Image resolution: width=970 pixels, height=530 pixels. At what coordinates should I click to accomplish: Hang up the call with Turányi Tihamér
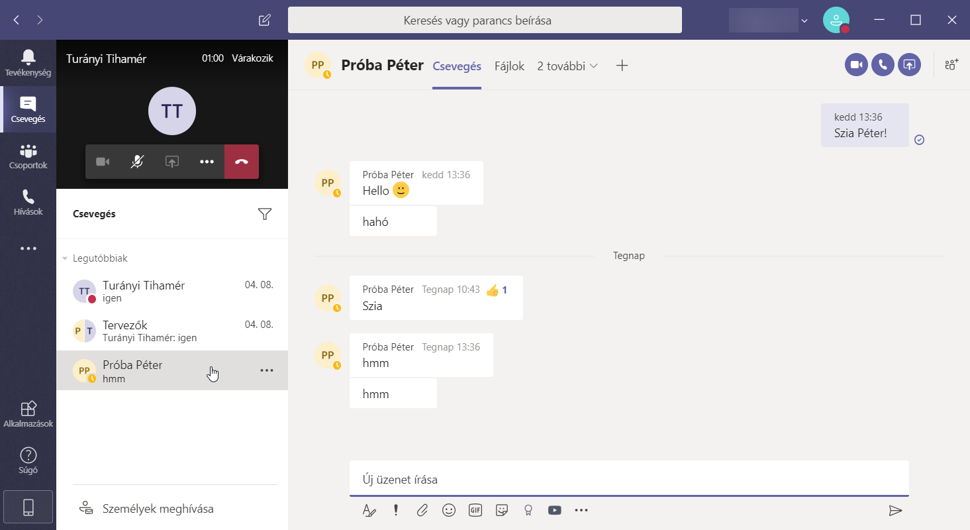[242, 162]
